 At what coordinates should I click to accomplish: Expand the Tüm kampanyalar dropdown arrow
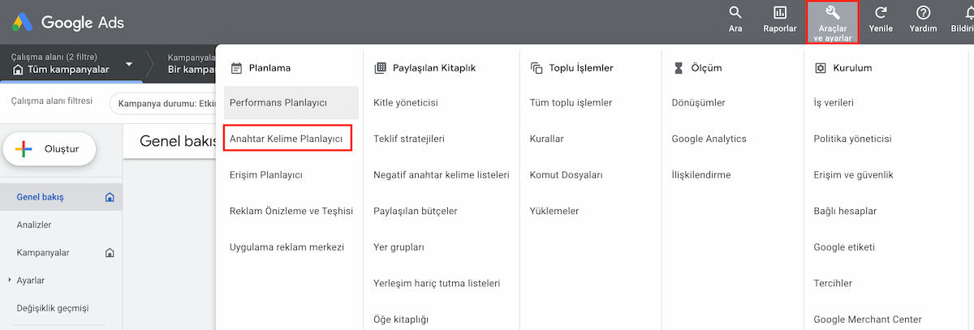tap(129, 65)
